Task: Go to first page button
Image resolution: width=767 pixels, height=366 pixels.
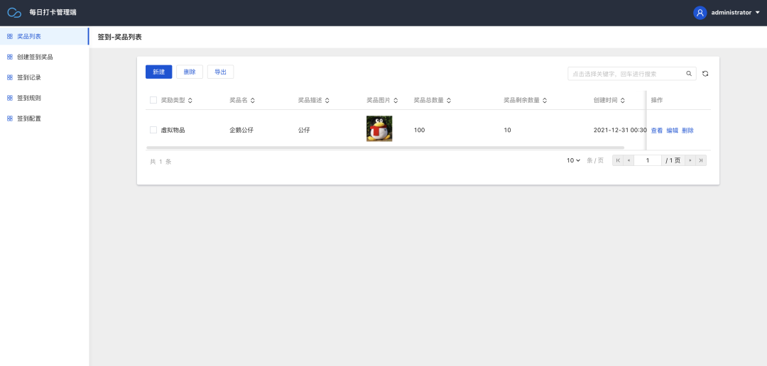Action: [x=618, y=160]
